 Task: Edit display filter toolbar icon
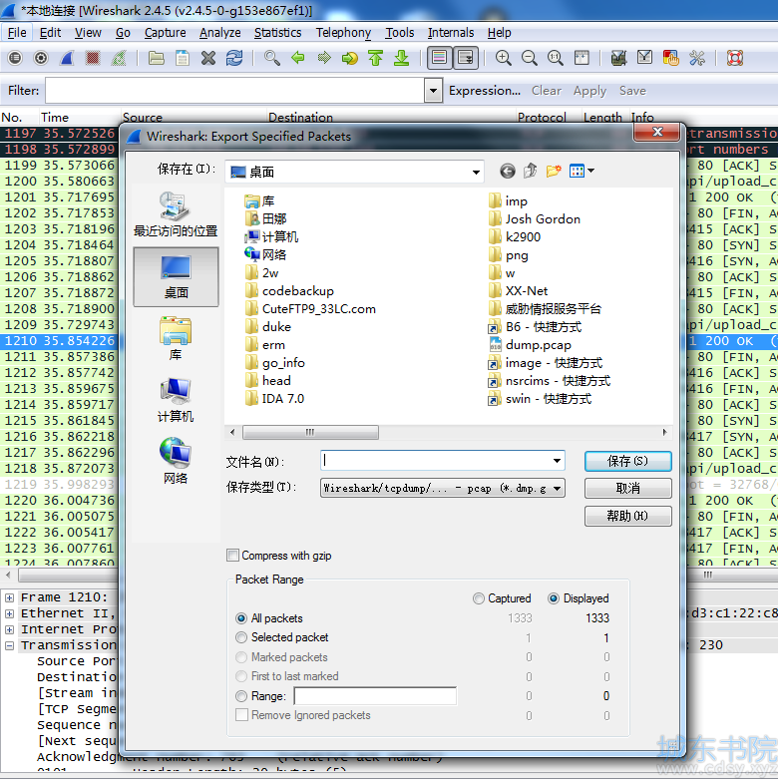[x=644, y=58]
